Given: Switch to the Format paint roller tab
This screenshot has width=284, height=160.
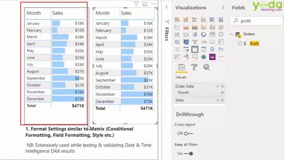Looking at the screenshot, I should click(194, 68).
